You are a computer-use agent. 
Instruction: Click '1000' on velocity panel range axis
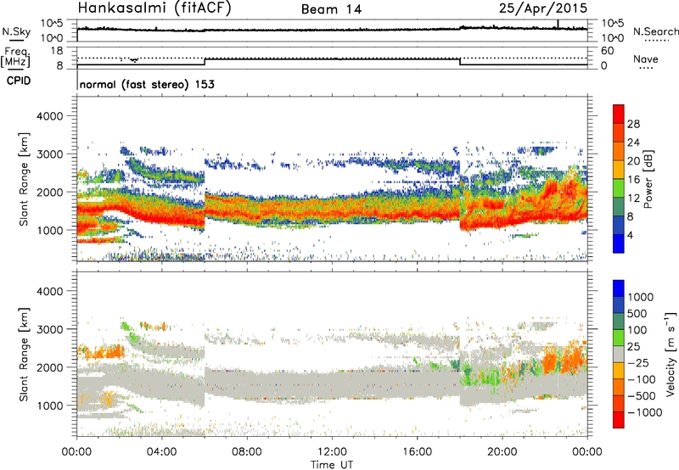[x=49, y=406]
